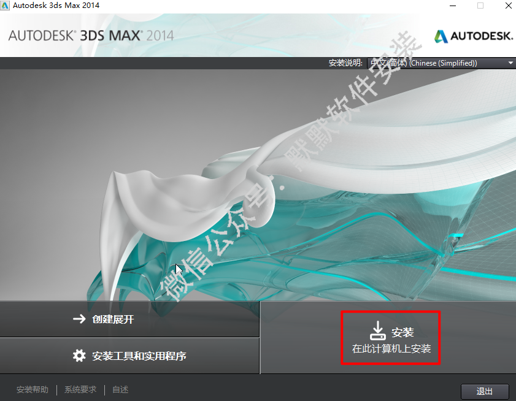Close the installer window with X
Image resolution: width=516 pixels, height=401 pixels.
coord(508,6)
